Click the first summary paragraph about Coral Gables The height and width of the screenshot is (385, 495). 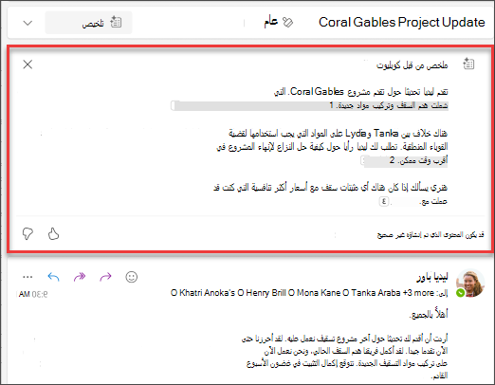pyautogui.click(x=361, y=99)
